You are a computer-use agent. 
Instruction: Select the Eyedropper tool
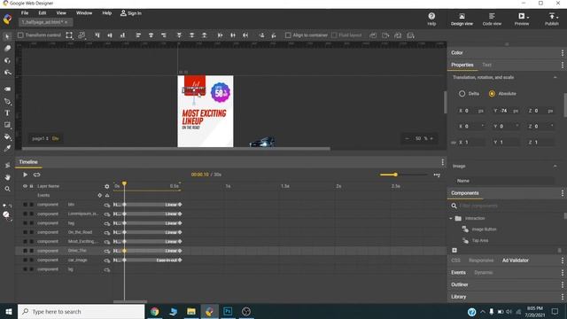[x=7, y=148]
